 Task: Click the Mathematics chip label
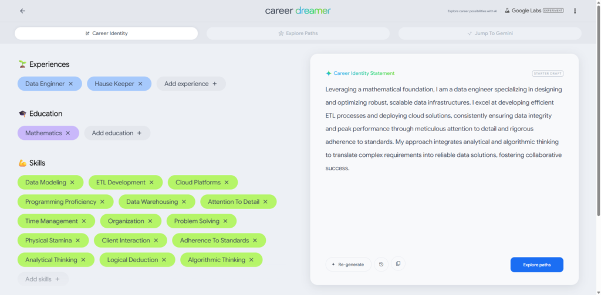click(x=43, y=133)
